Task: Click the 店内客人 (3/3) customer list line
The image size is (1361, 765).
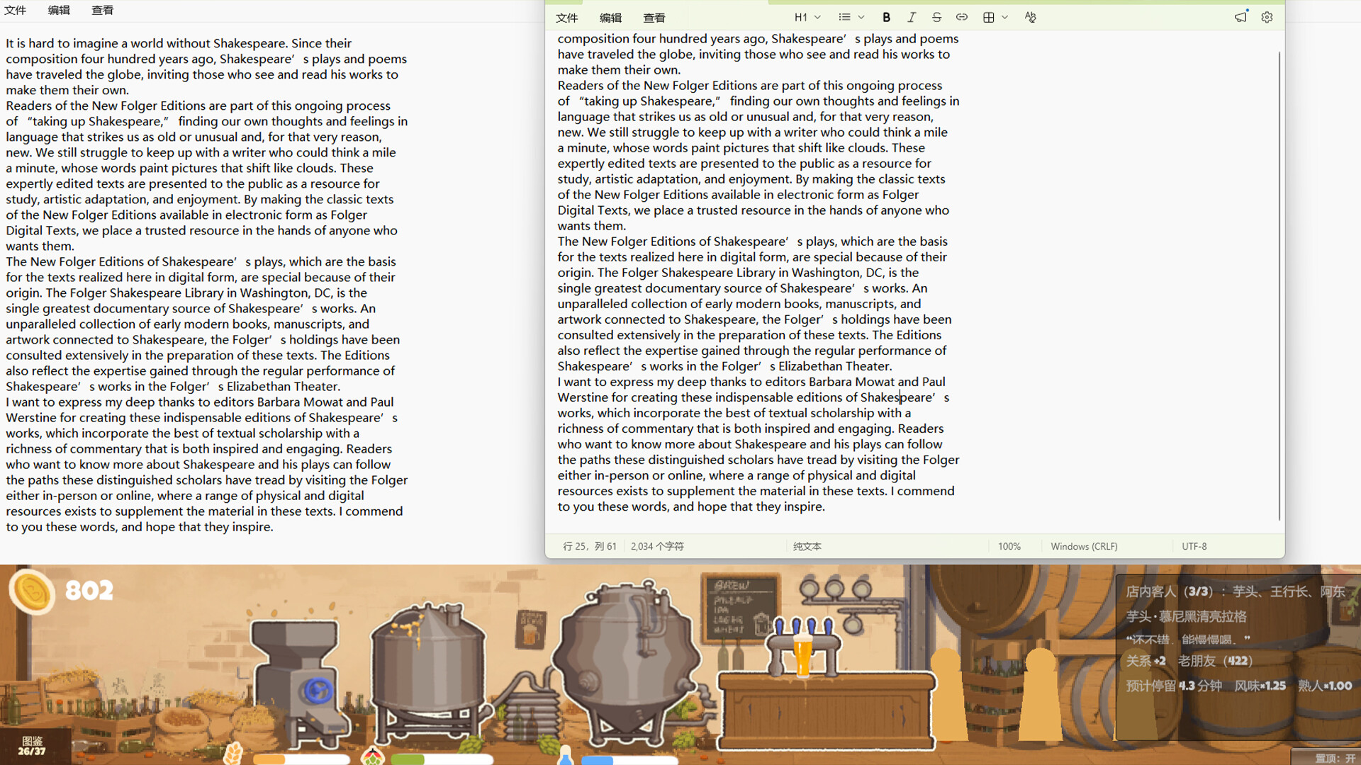Action: 1235,591
